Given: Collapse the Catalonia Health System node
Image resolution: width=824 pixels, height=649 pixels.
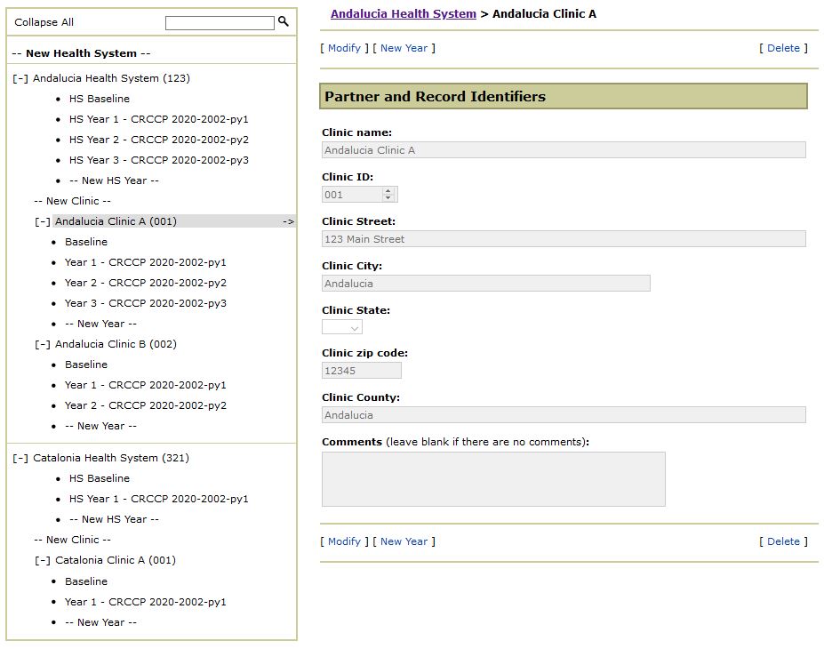Looking at the screenshot, I should point(20,458).
